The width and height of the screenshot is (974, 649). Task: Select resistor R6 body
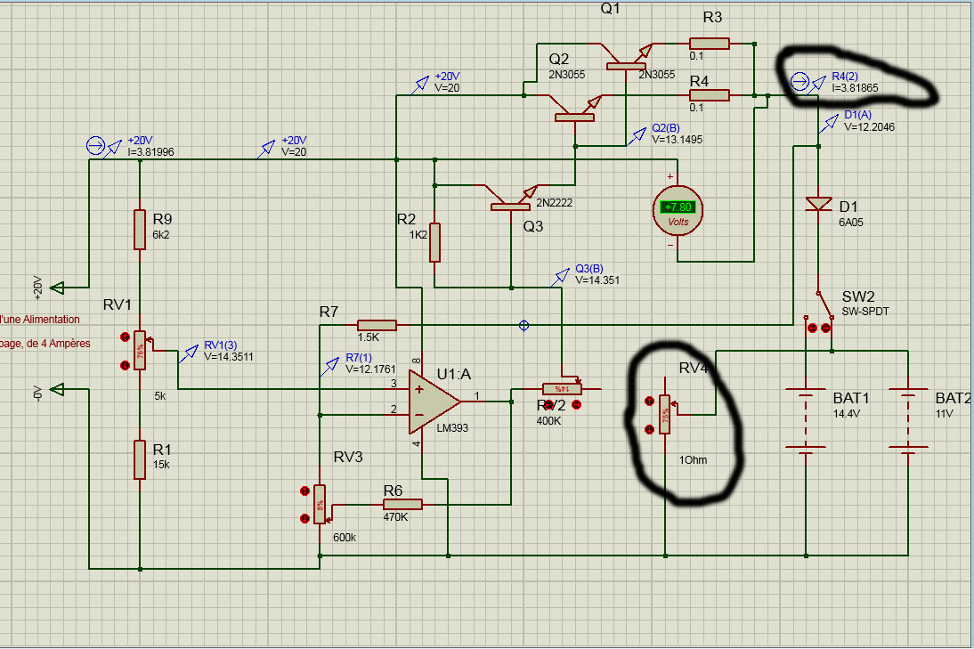(402, 504)
